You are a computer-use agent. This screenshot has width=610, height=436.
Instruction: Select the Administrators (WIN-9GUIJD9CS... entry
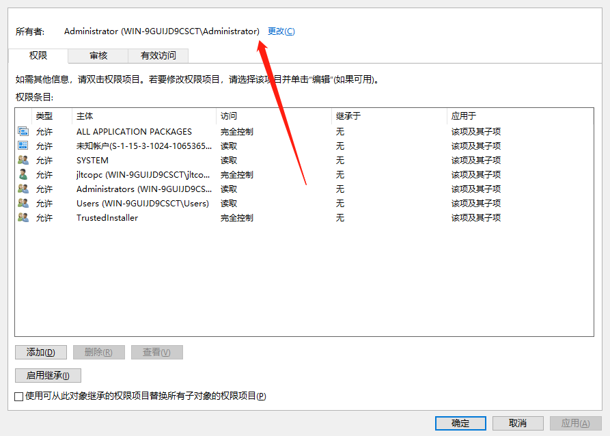pyautogui.click(x=304, y=189)
